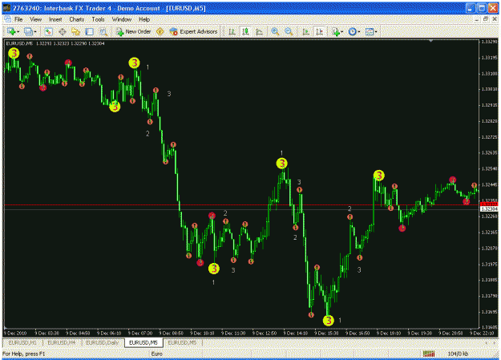Open the File menu
This screenshot has width=501, height=360.
[x=18, y=19]
